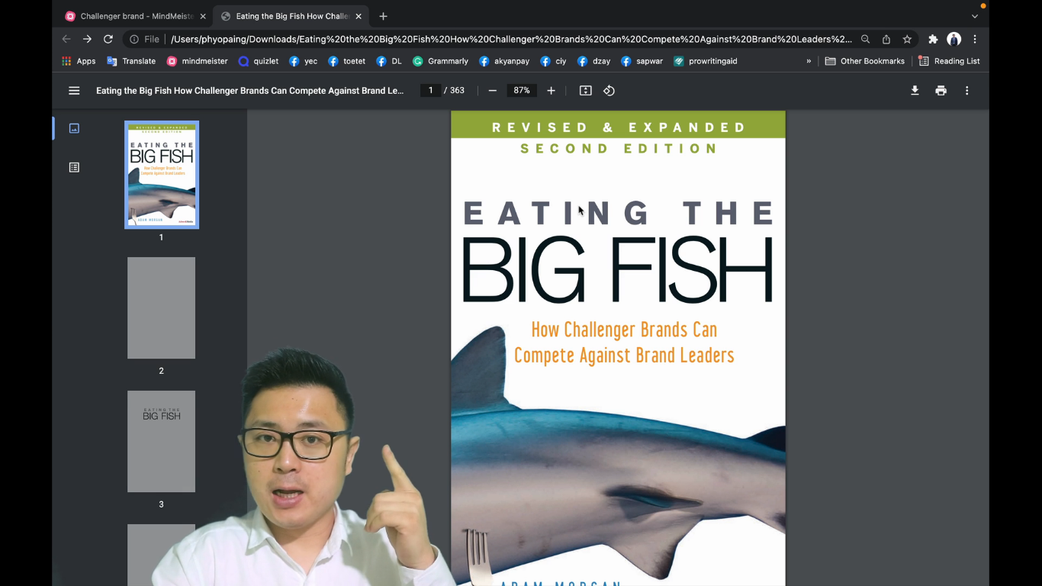
Task: Click the page number input field
Action: point(430,91)
